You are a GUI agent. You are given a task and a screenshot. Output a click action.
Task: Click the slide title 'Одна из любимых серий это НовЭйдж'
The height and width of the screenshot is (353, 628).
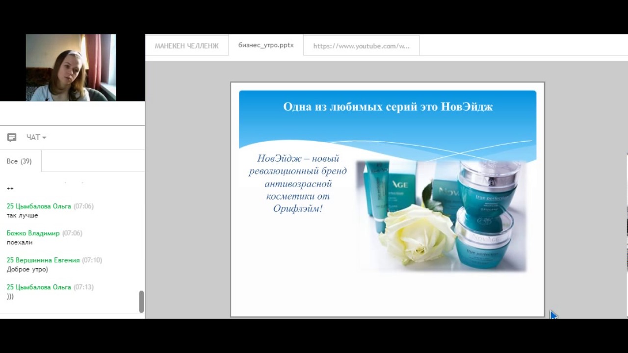pyautogui.click(x=388, y=106)
